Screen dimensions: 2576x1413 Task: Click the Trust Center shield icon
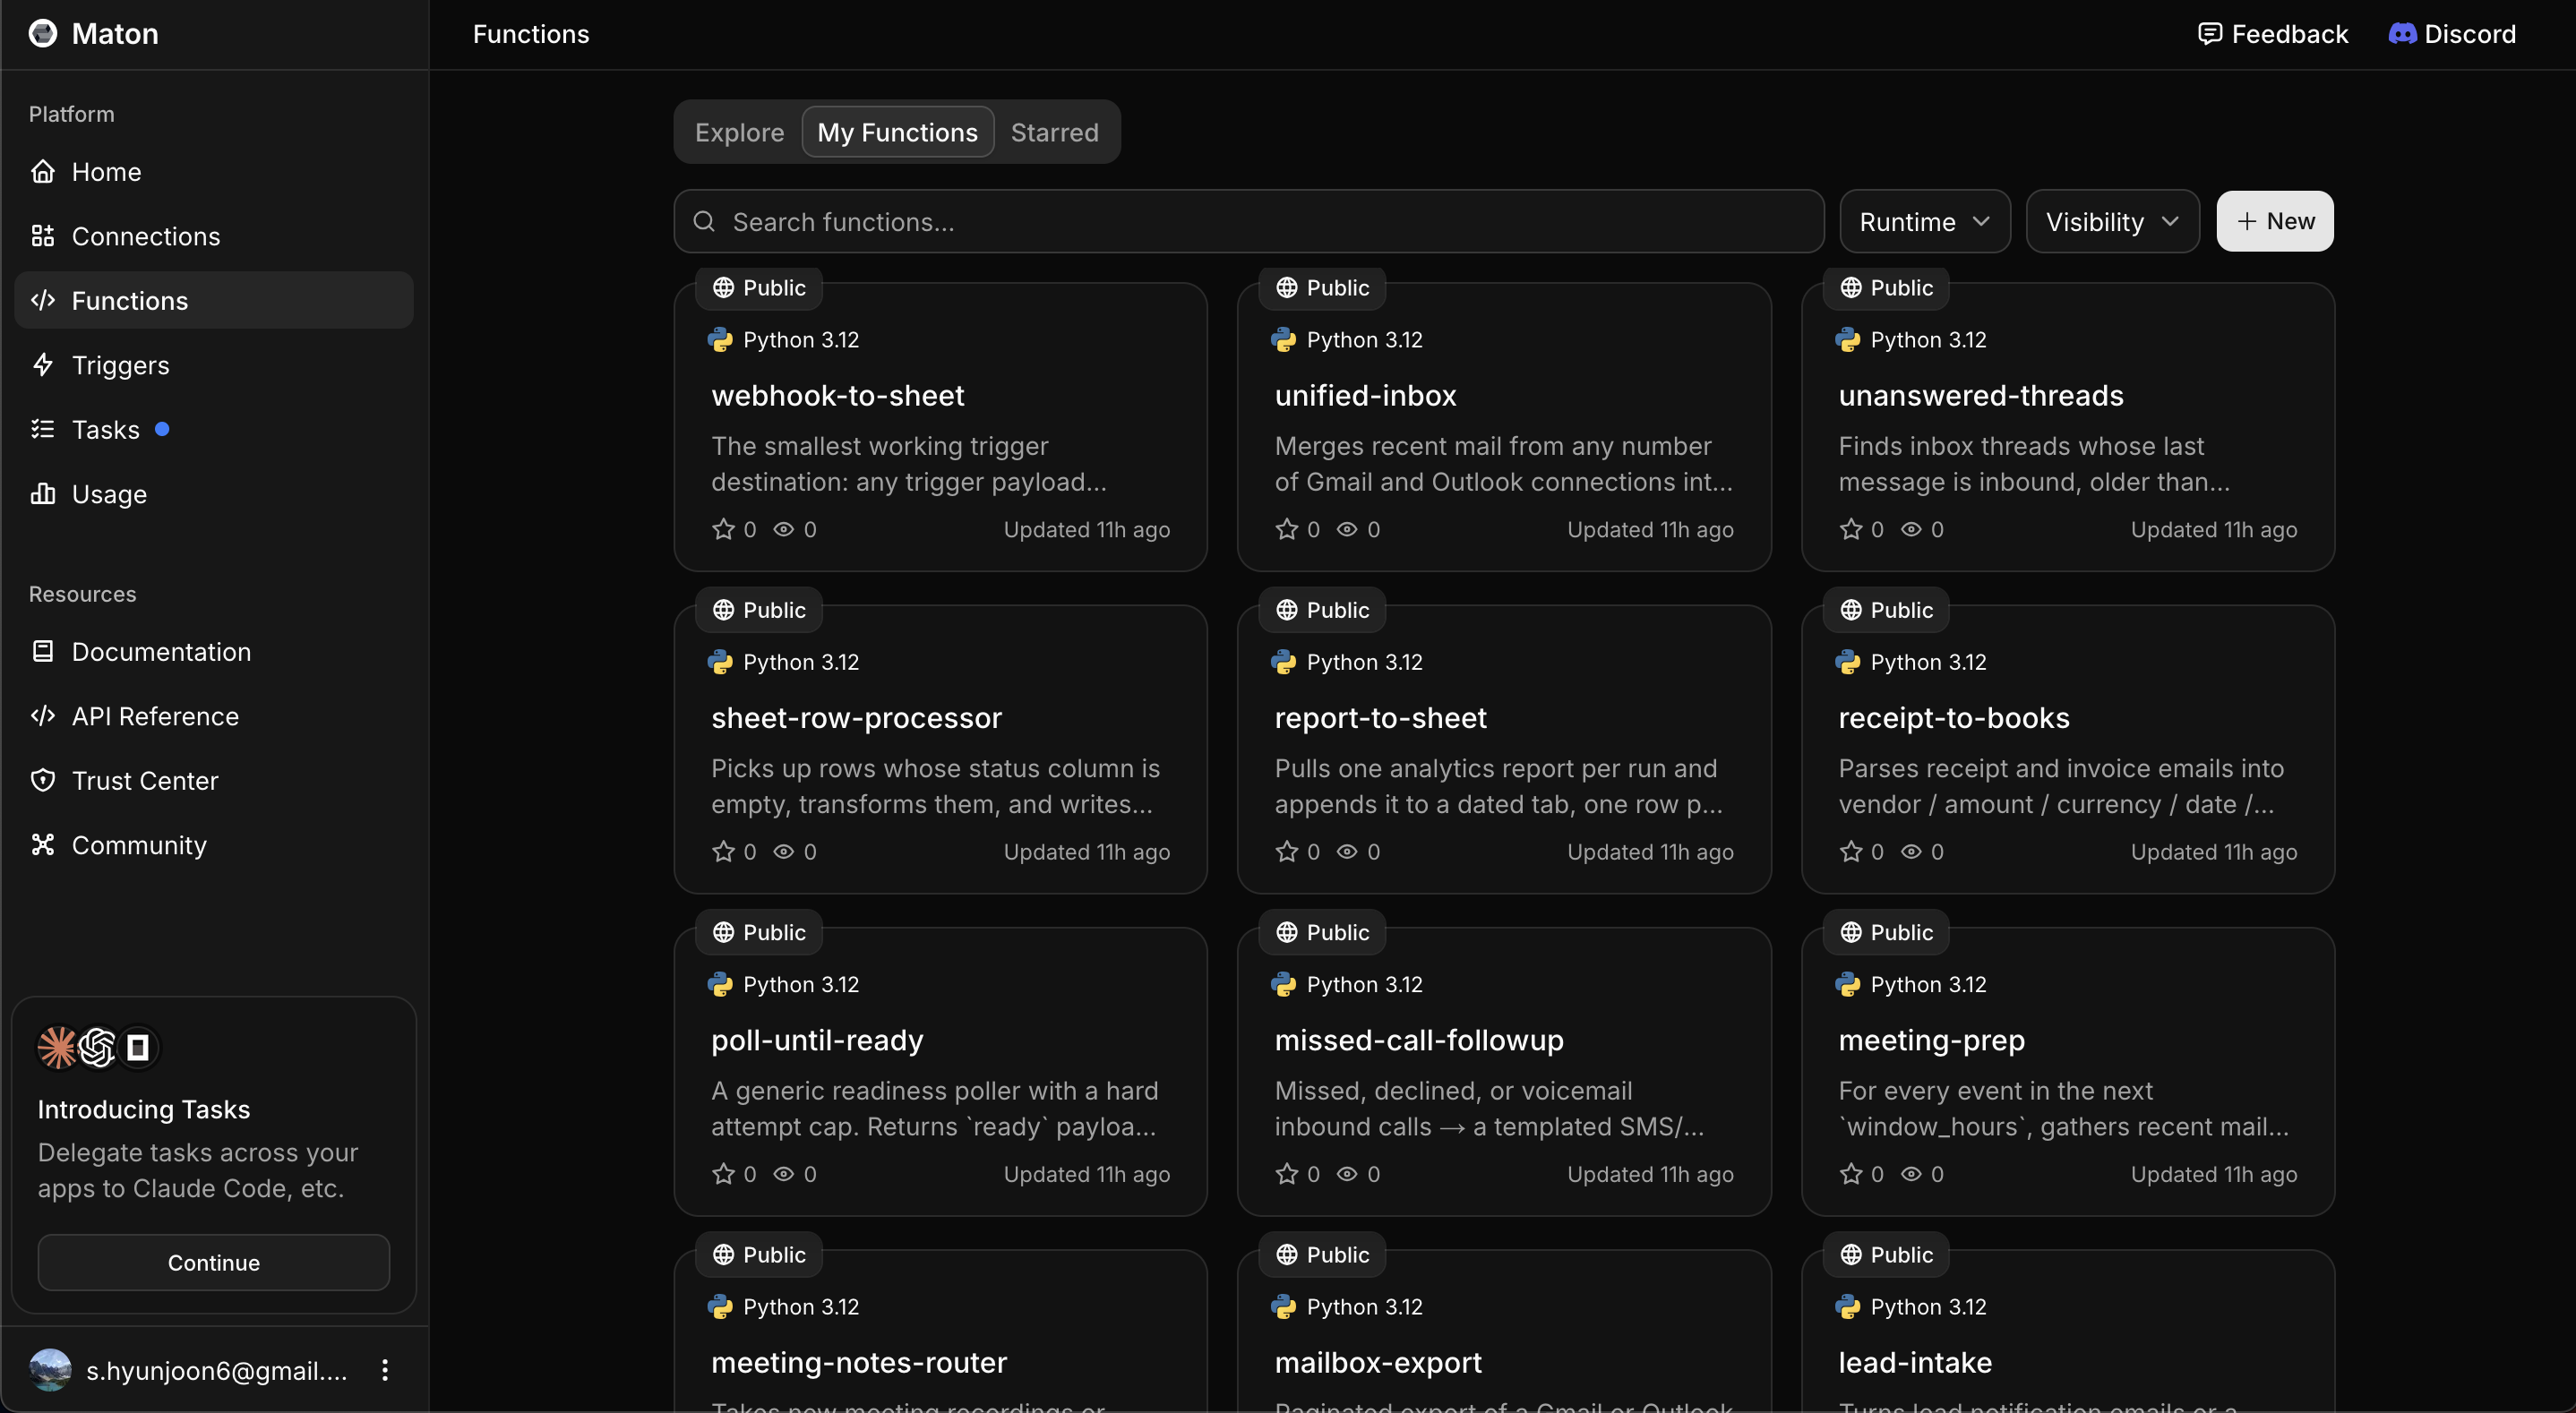[43, 780]
